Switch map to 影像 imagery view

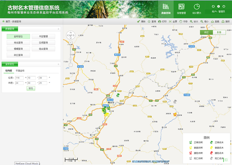pos(219,32)
